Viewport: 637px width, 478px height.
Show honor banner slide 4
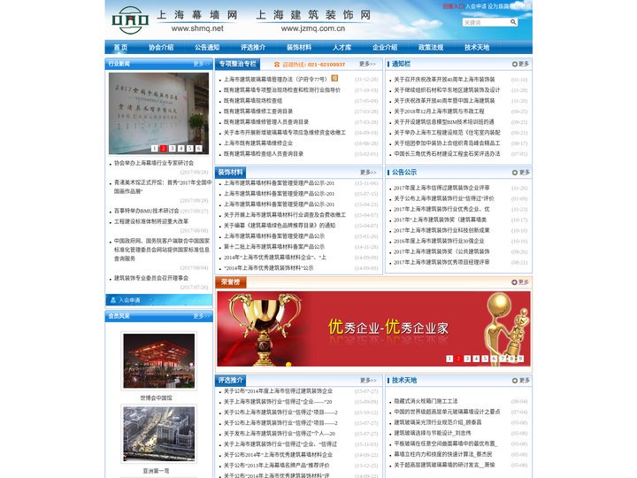point(476,358)
